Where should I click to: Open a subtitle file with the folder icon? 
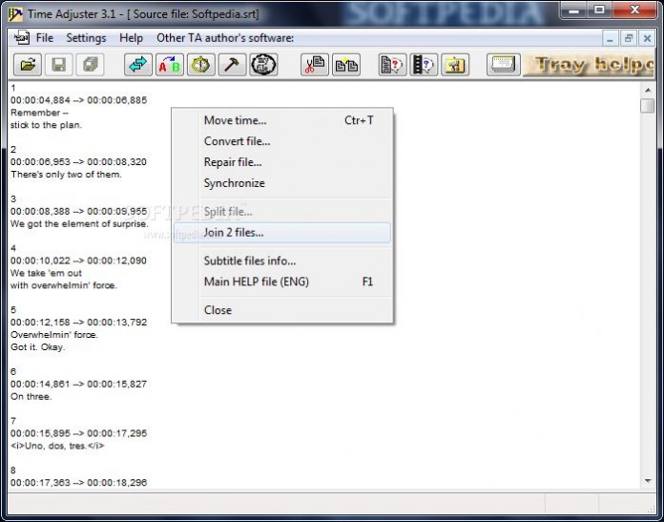(x=28, y=65)
